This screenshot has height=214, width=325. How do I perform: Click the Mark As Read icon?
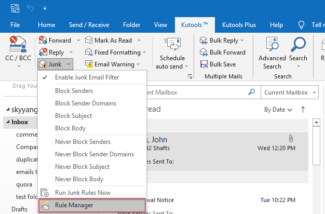tap(89, 40)
